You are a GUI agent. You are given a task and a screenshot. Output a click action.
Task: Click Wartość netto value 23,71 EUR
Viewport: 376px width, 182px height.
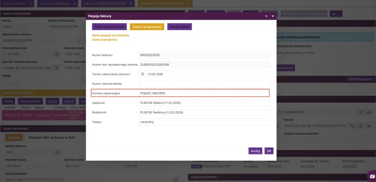[72, 166]
